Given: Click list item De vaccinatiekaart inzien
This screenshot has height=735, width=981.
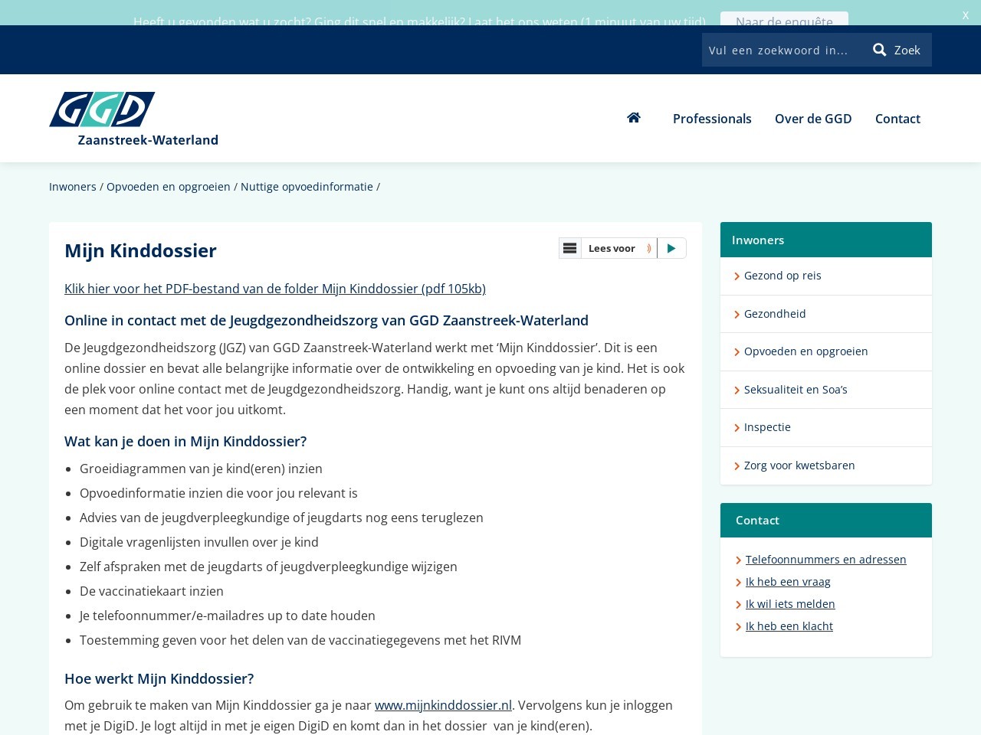Looking at the screenshot, I should 152,591.
